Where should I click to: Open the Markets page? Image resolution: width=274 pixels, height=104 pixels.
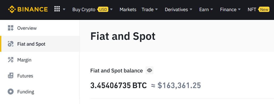click(128, 10)
